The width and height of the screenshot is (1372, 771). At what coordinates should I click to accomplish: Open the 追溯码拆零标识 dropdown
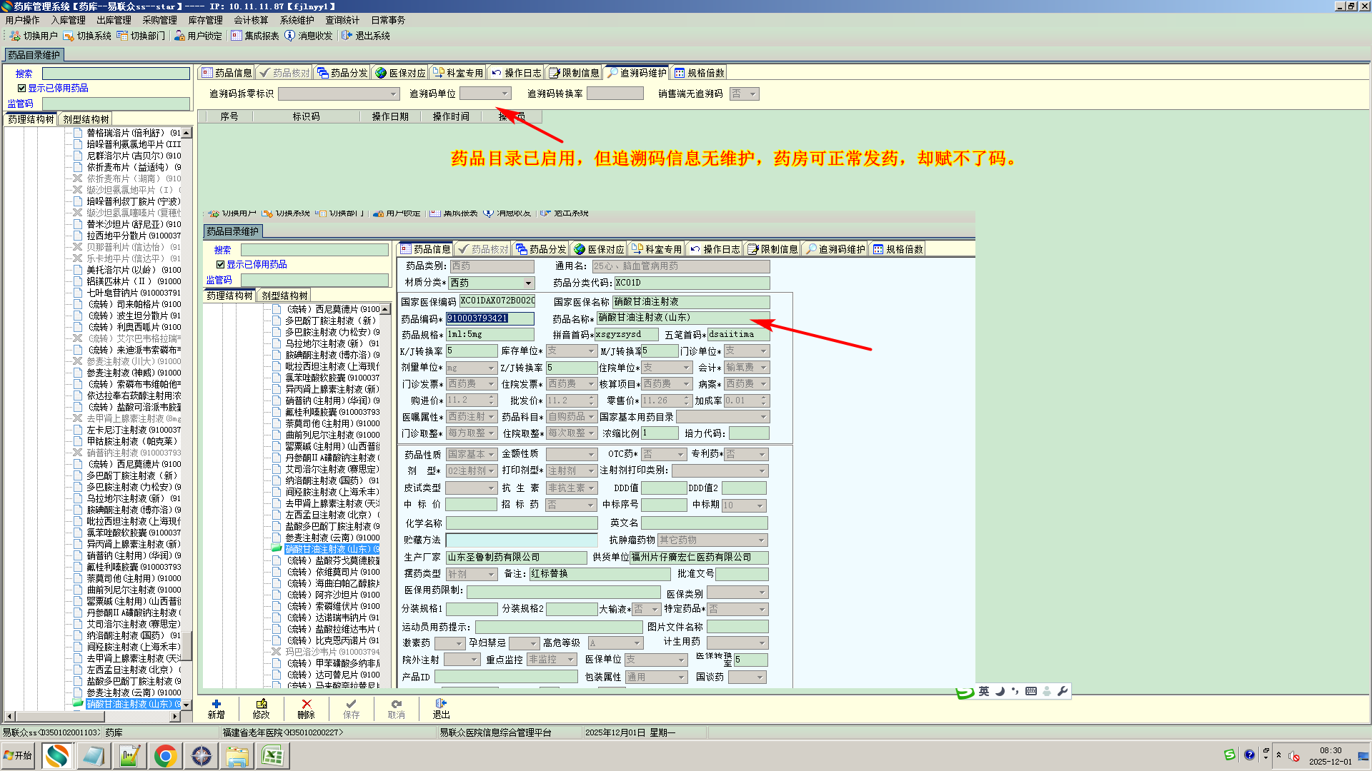(393, 94)
